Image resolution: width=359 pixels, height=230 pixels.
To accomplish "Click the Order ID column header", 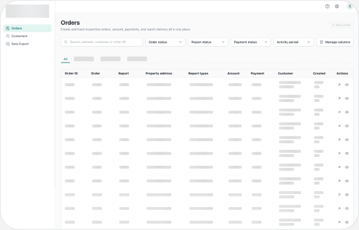I will (71, 73).
